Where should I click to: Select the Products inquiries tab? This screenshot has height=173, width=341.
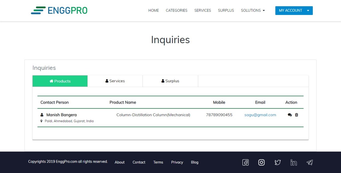coord(60,81)
